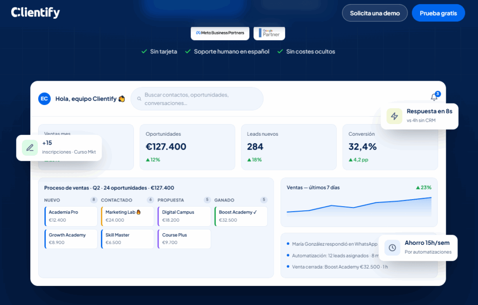This screenshot has width=478, height=305.
Task: Click 'Proceso de ventas · Q2' heading
Action: point(109,188)
